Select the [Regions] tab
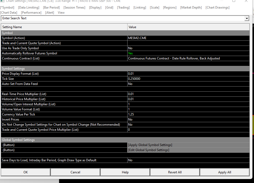 [170, 8]
